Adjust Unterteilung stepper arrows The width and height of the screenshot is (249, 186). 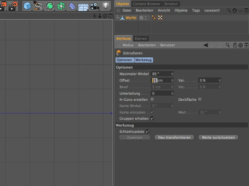click(172, 93)
